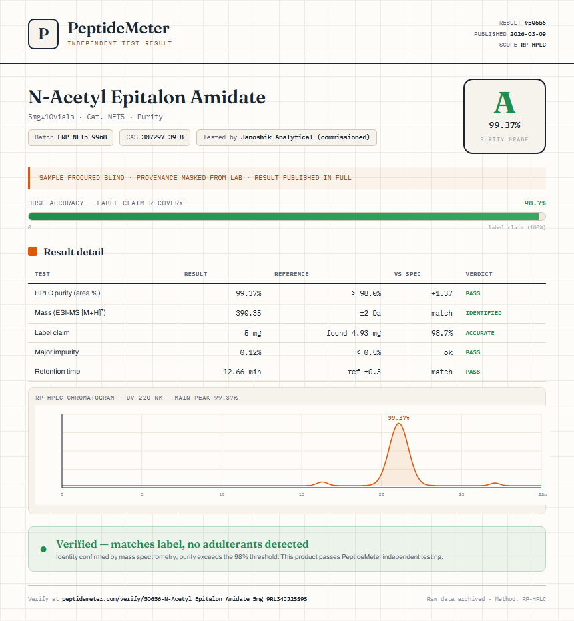This screenshot has width=574, height=621.
Task: Click the Result detail heading
Action: tap(73, 252)
